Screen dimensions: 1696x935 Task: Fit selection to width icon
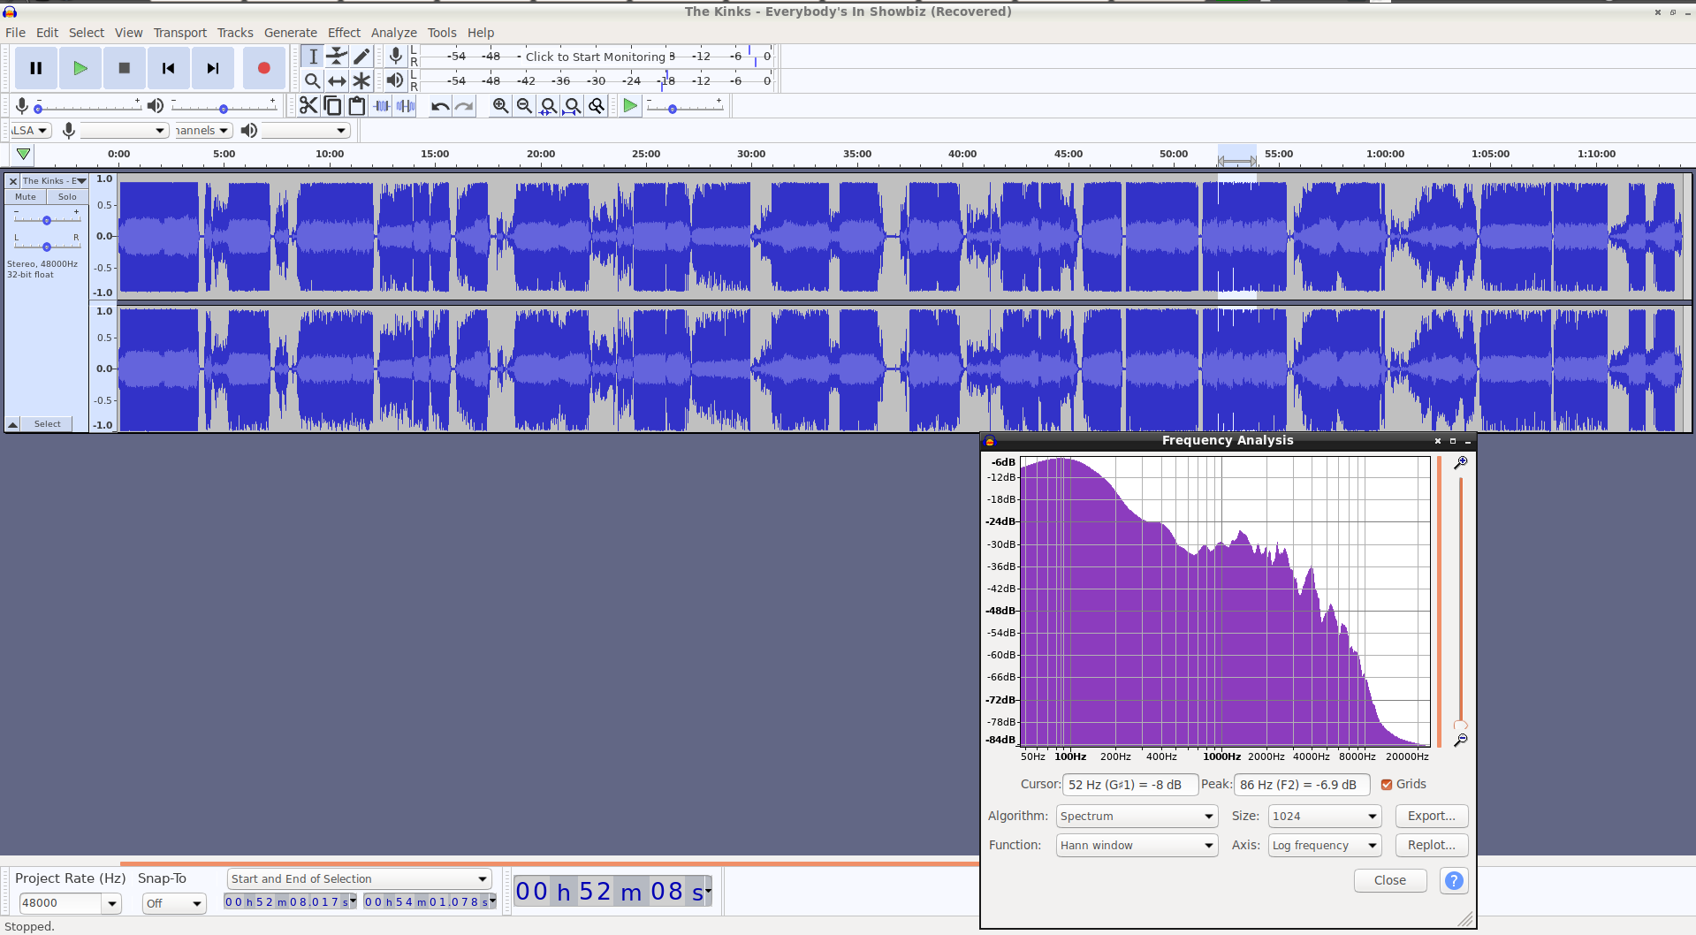point(549,106)
